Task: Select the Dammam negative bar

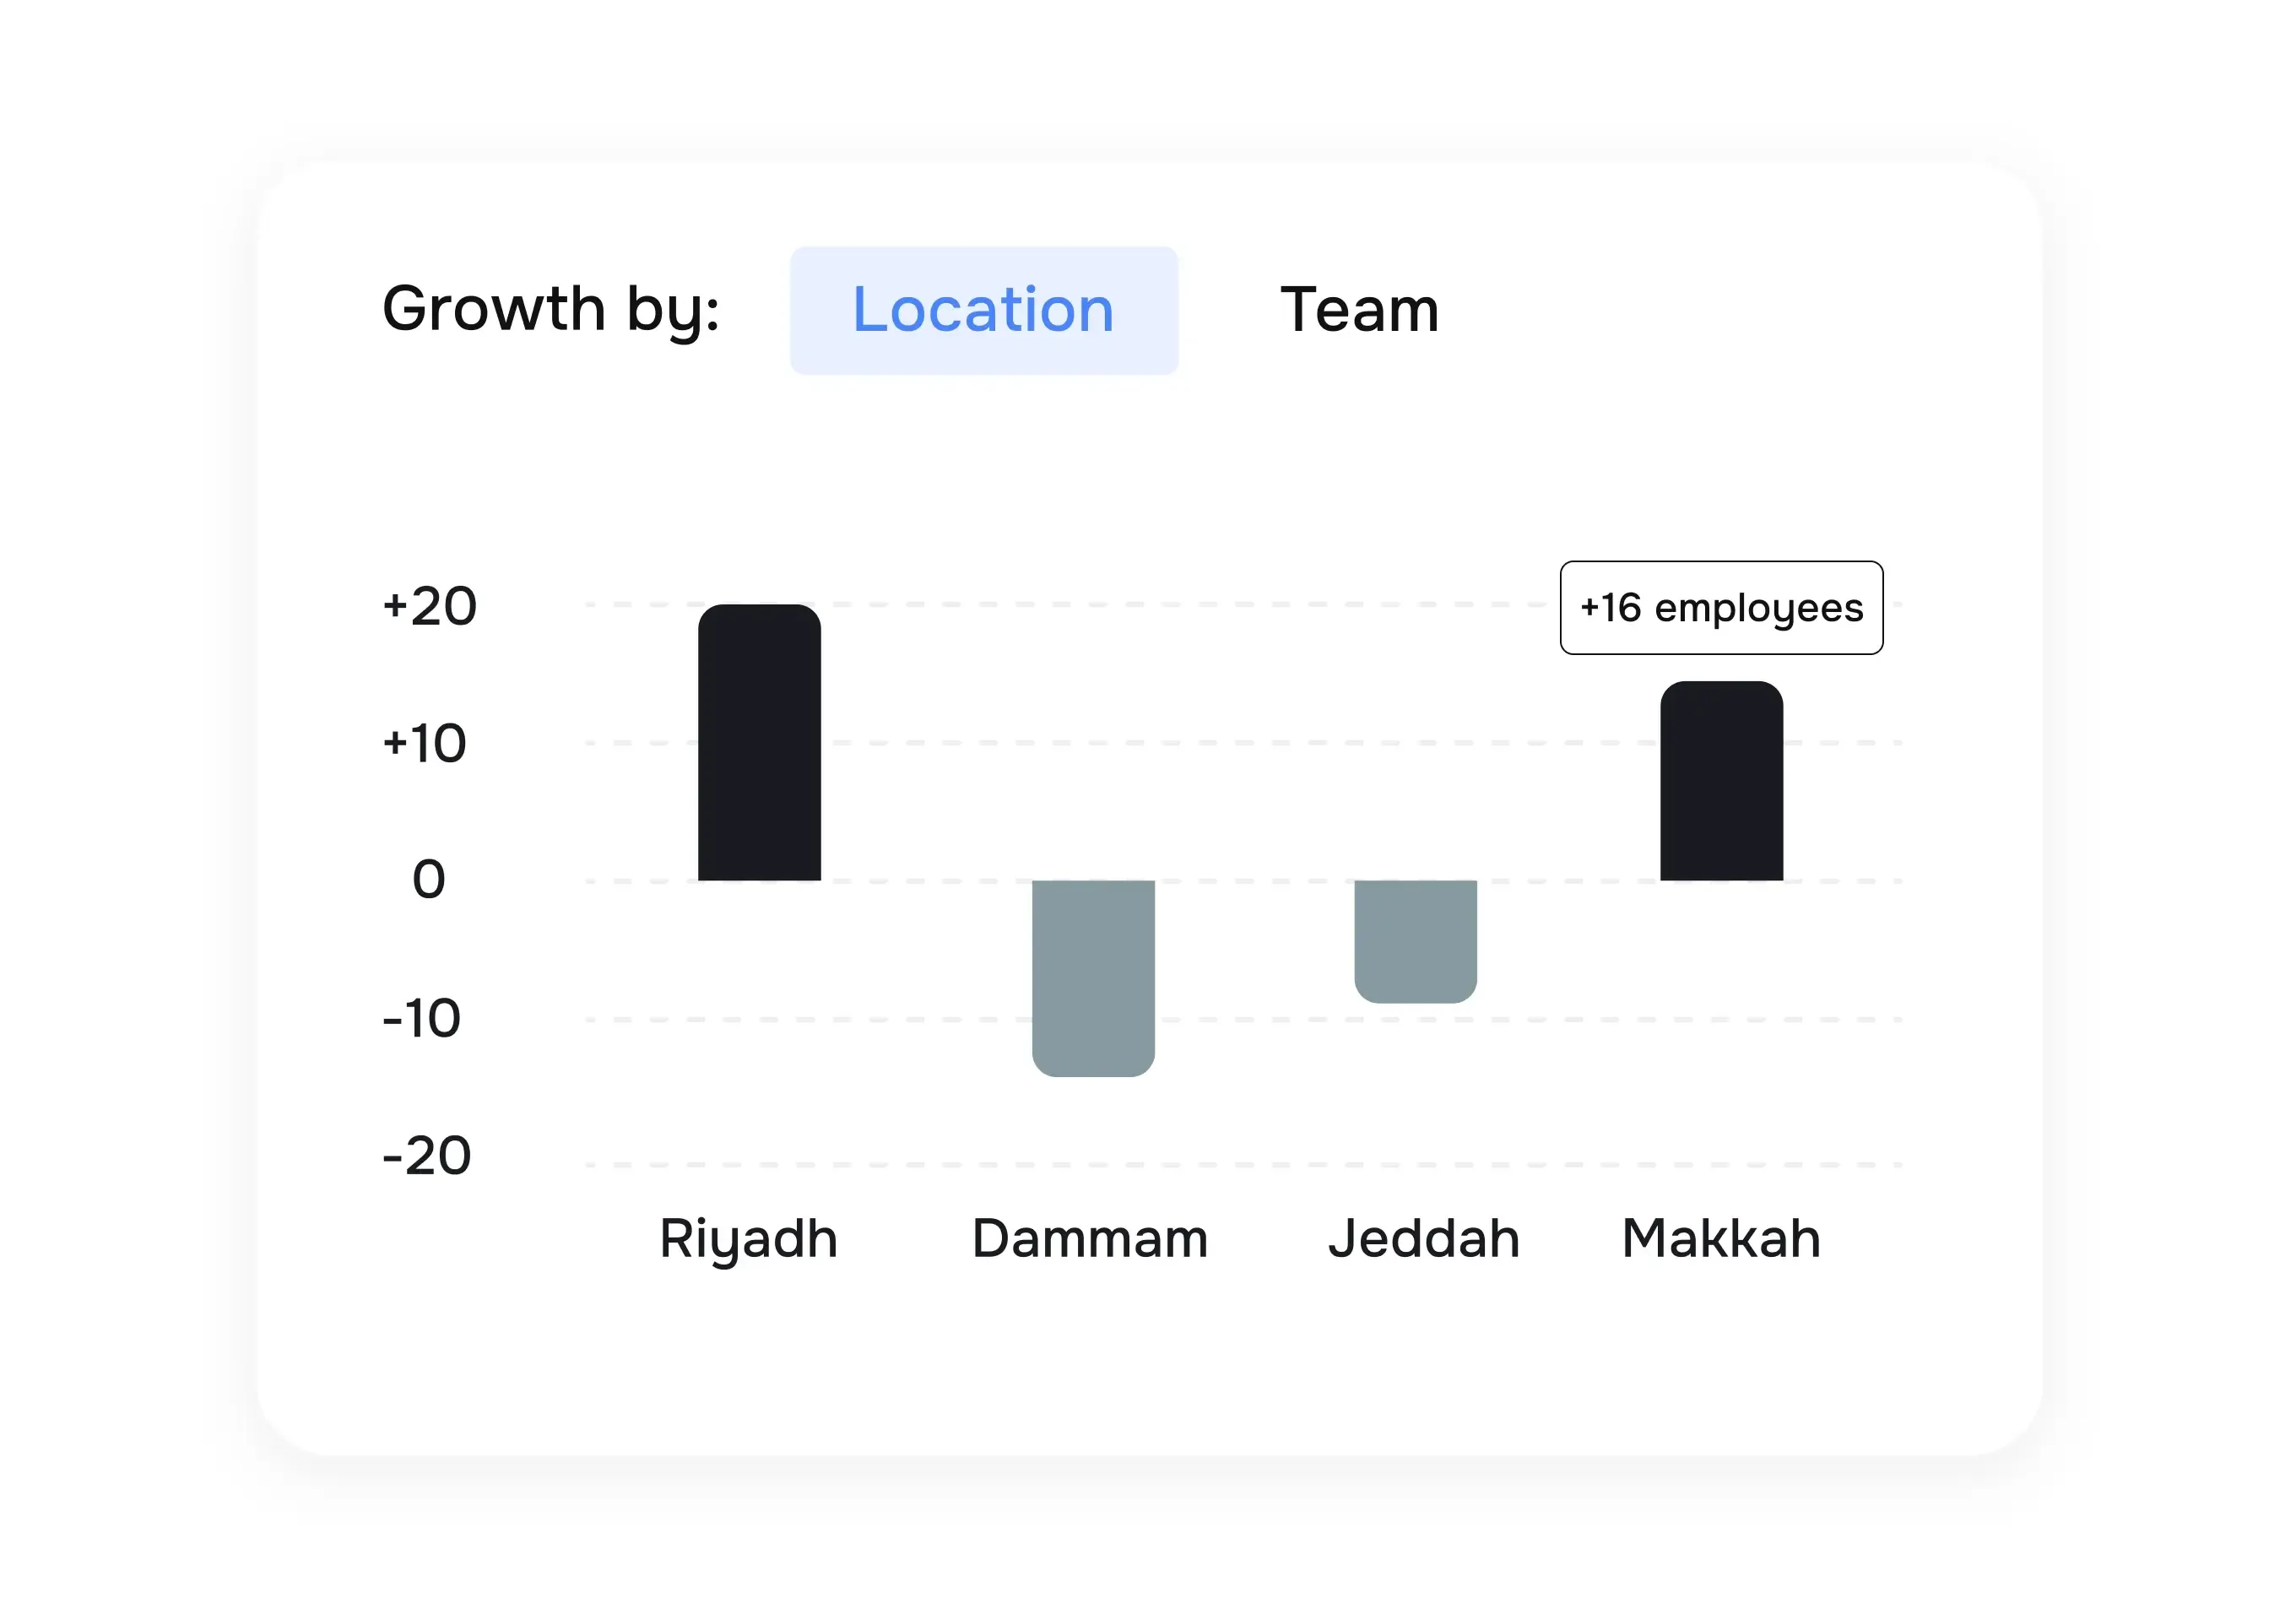Action: tap(1092, 975)
